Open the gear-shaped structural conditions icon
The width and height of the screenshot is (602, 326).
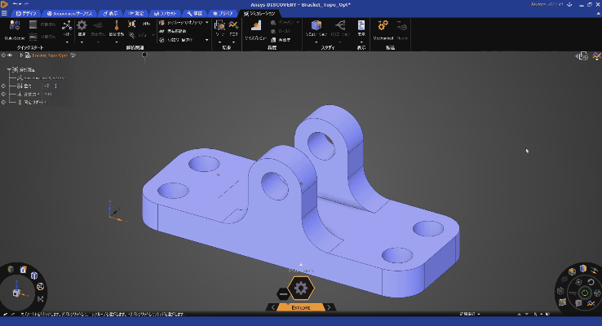tap(82, 26)
